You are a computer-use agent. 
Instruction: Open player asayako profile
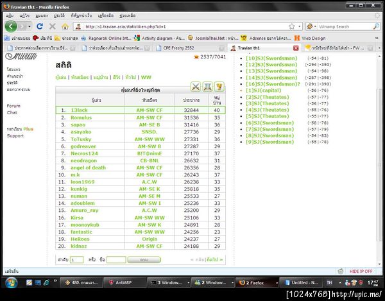click(x=81, y=132)
